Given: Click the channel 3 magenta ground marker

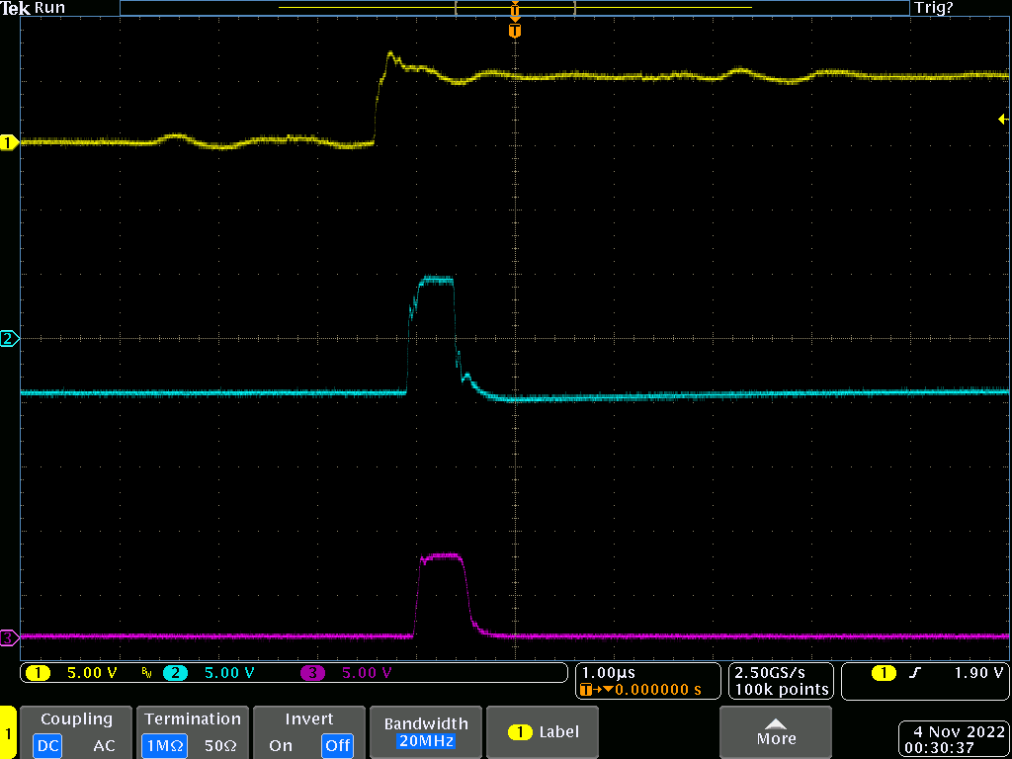Looking at the screenshot, I should [9, 638].
